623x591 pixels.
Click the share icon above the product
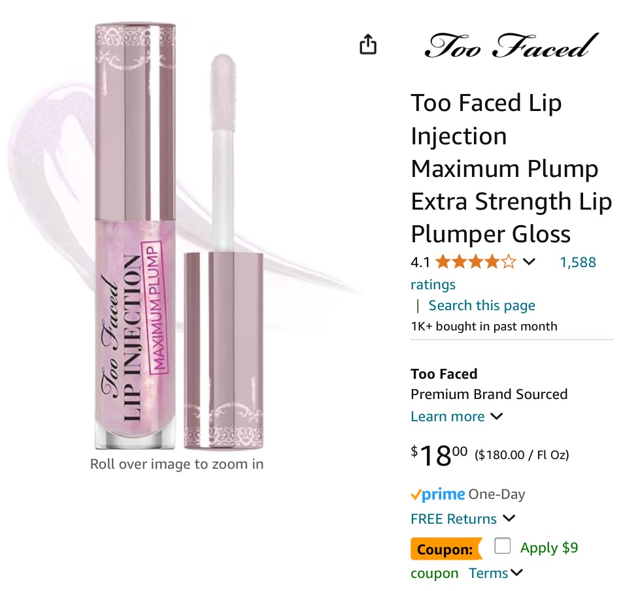(x=368, y=44)
